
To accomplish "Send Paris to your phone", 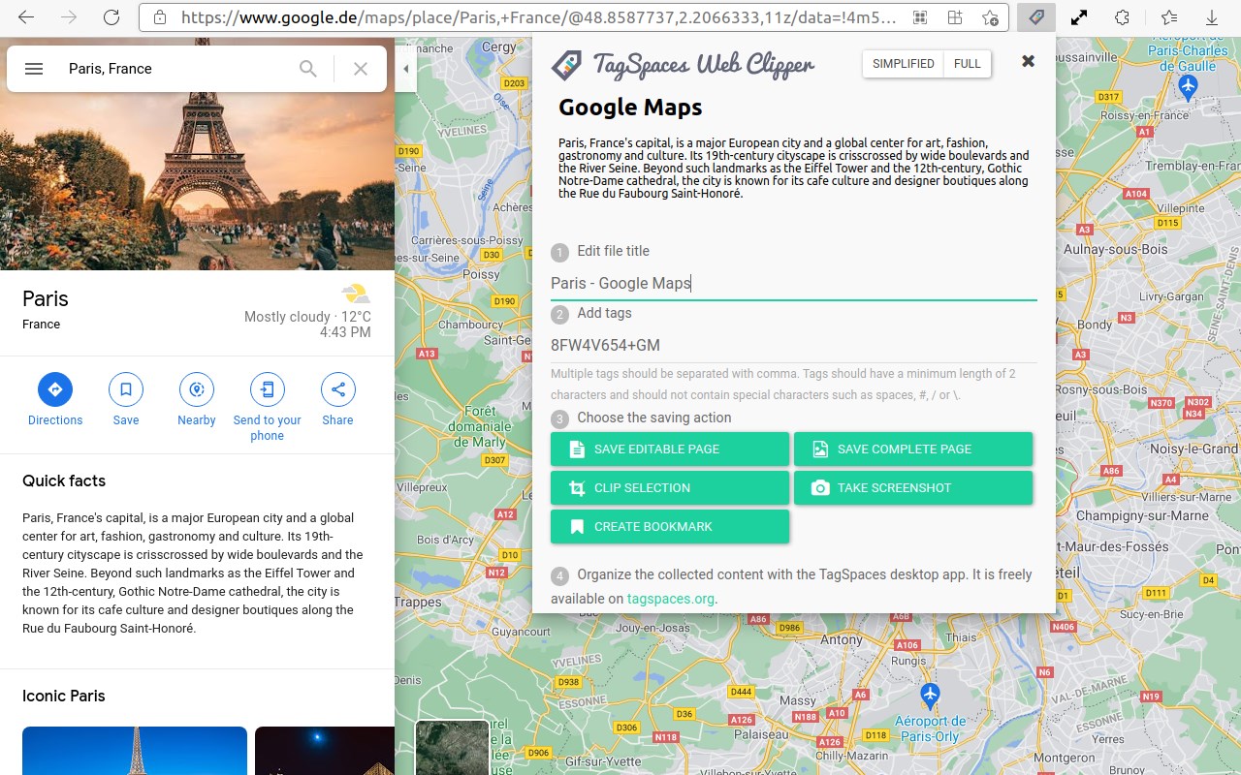I will point(268,407).
